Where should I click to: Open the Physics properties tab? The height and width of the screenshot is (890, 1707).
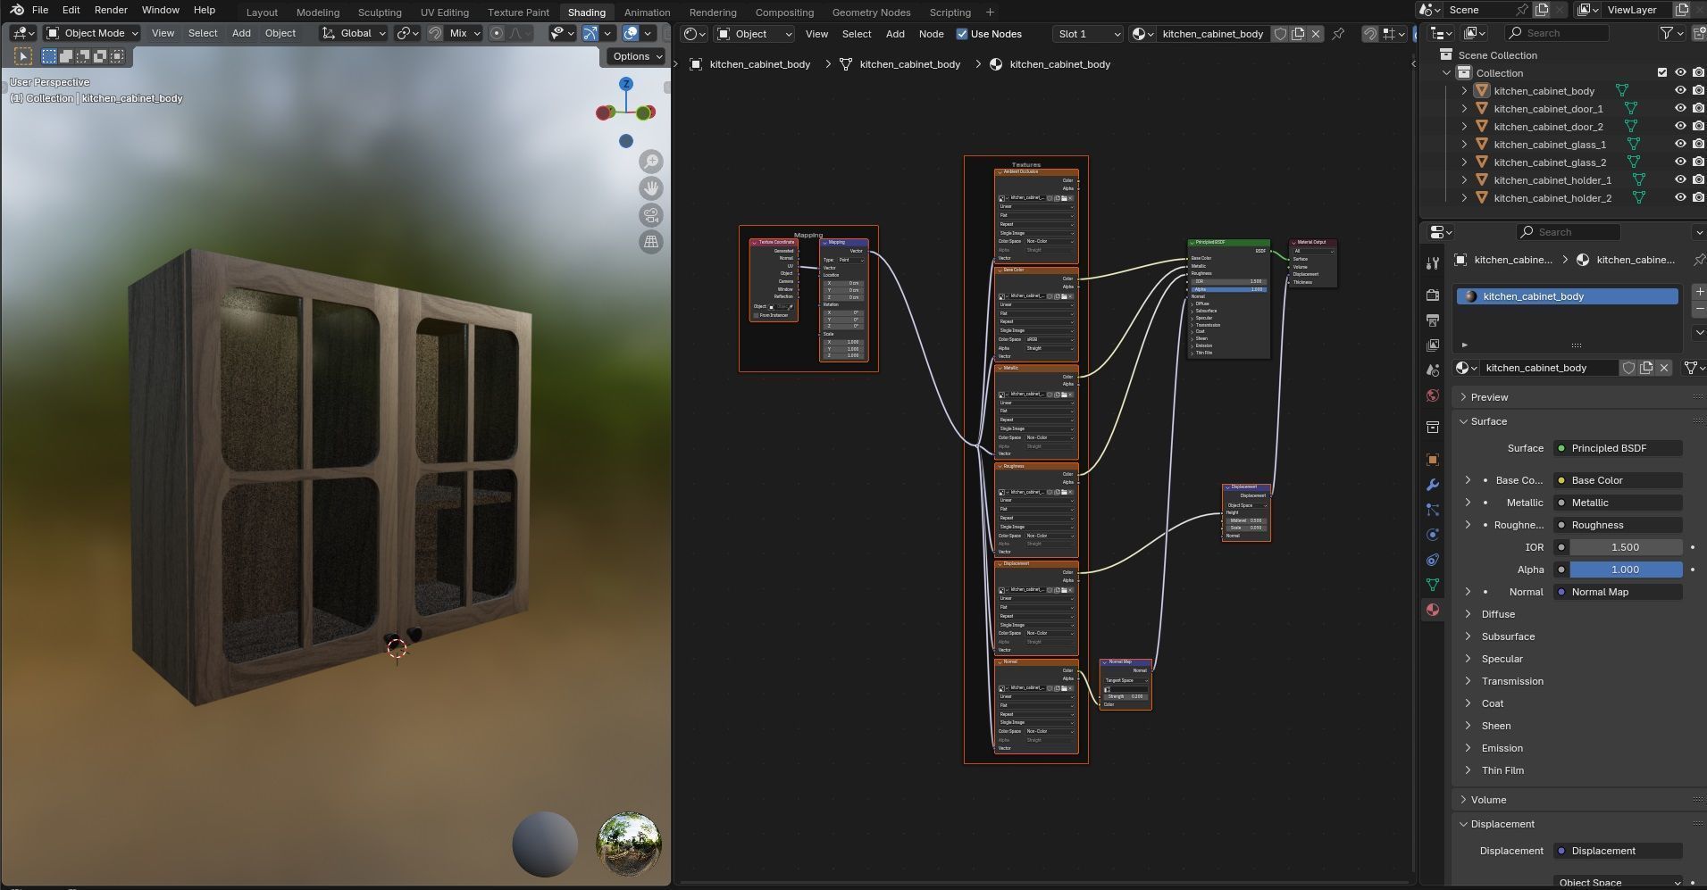click(1433, 535)
